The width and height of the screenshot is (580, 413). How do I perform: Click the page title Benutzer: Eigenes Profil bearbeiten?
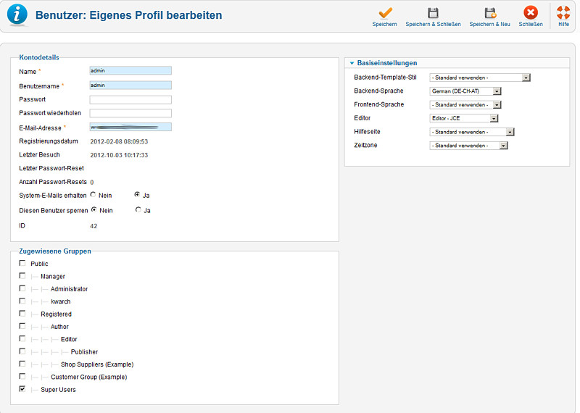pyautogui.click(x=129, y=15)
